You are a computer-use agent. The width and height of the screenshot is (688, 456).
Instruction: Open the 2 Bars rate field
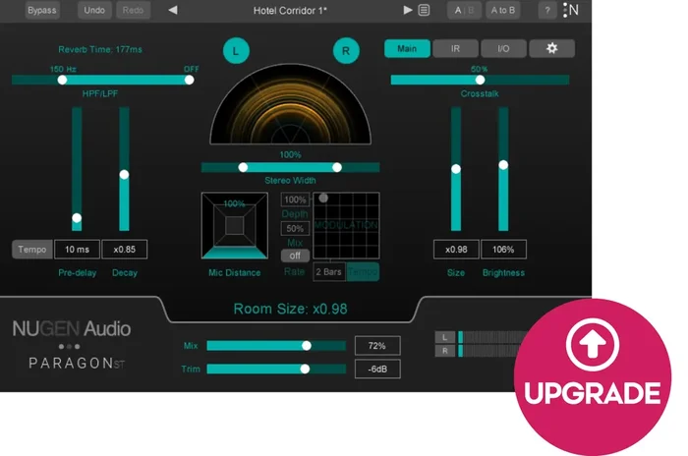click(329, 271)
